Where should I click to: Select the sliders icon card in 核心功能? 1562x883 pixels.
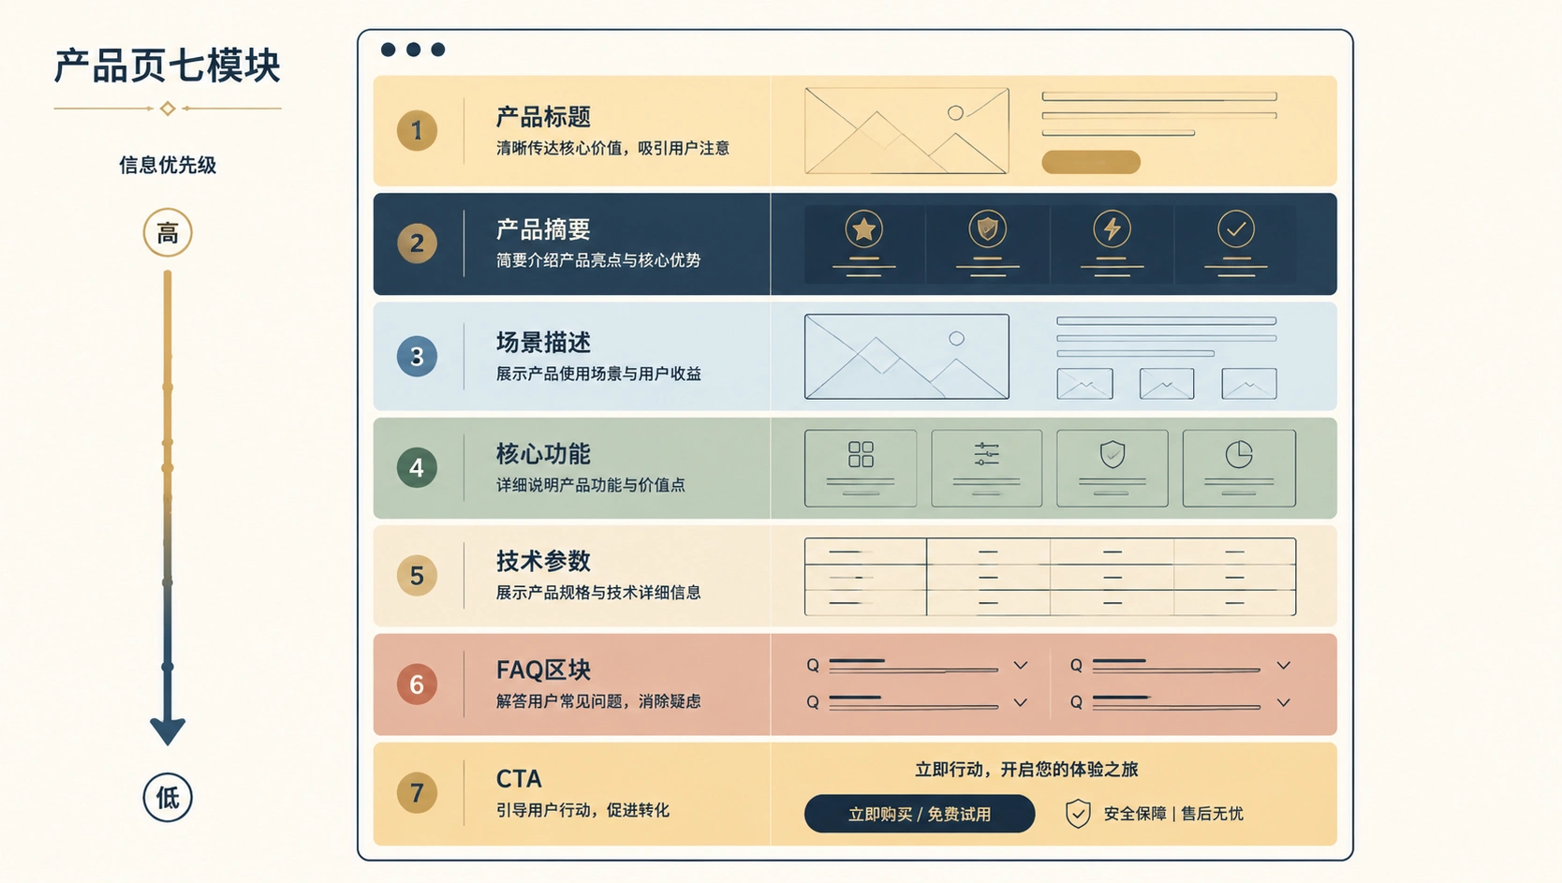[987, 468]
